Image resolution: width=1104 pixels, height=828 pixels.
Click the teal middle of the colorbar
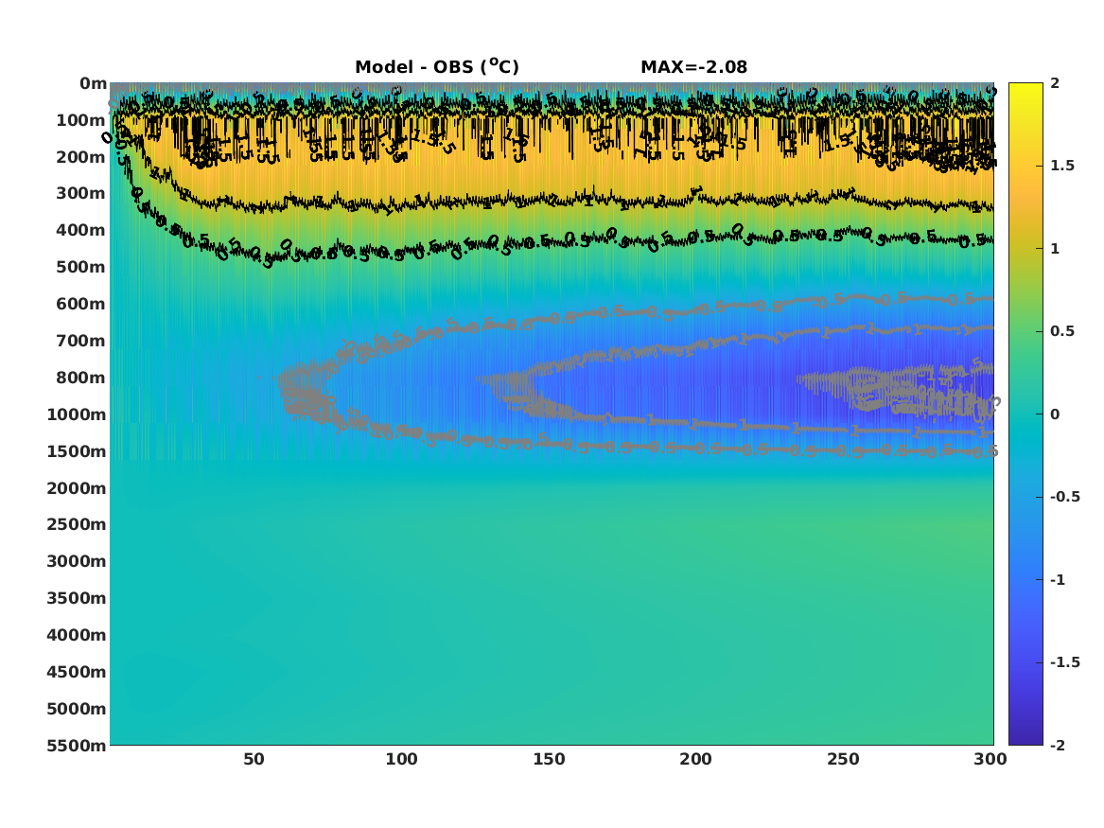coord(1025,414)
